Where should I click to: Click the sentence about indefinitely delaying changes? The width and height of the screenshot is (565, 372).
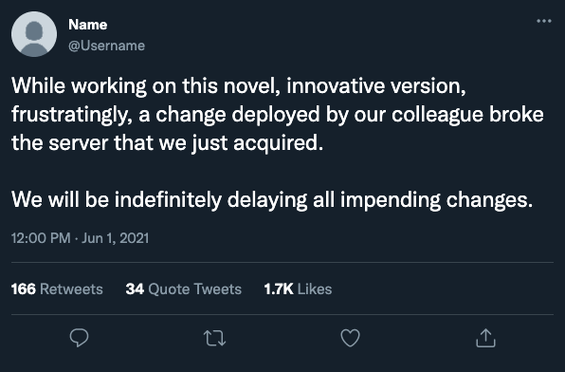click(272, 200)
